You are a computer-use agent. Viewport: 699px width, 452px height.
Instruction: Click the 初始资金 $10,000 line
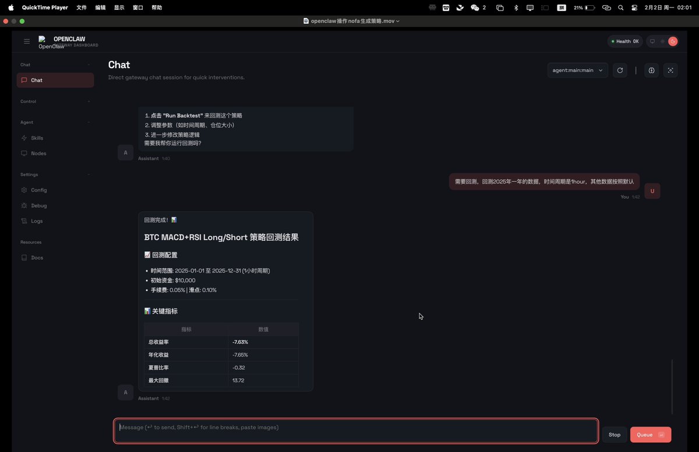[173, 280]
